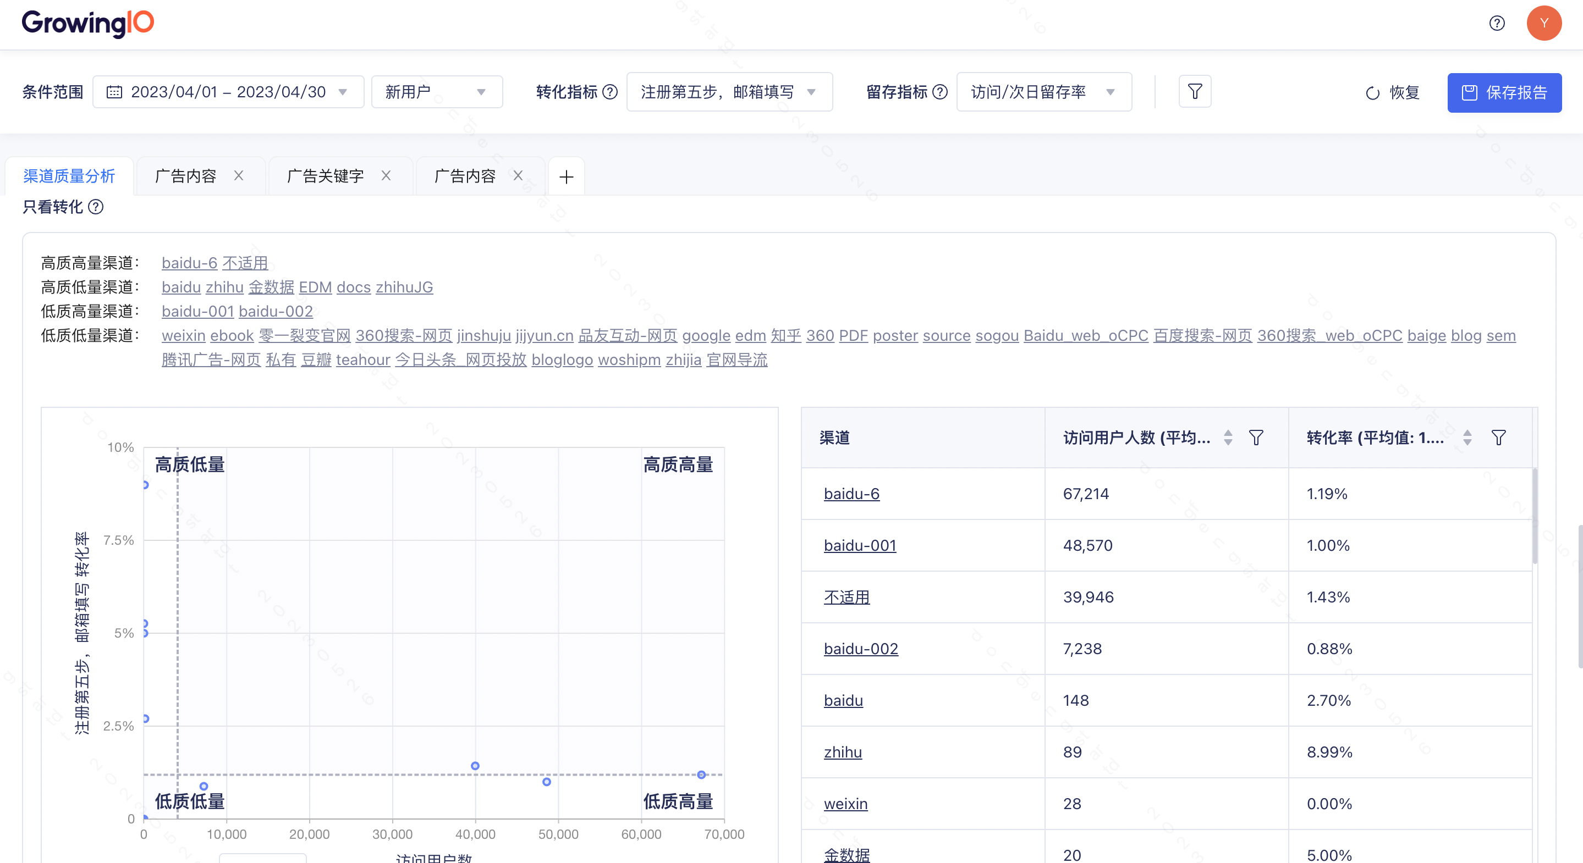1583x863 pixels.
Task: Open 官网导流 channel link
Action: (737, 359)
